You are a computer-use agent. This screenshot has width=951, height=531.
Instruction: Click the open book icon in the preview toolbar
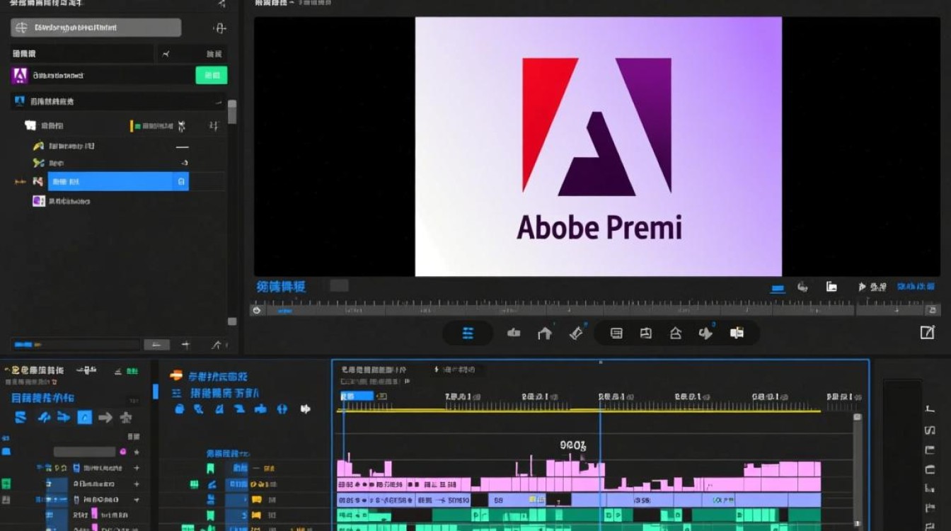(x=737, y=333)
